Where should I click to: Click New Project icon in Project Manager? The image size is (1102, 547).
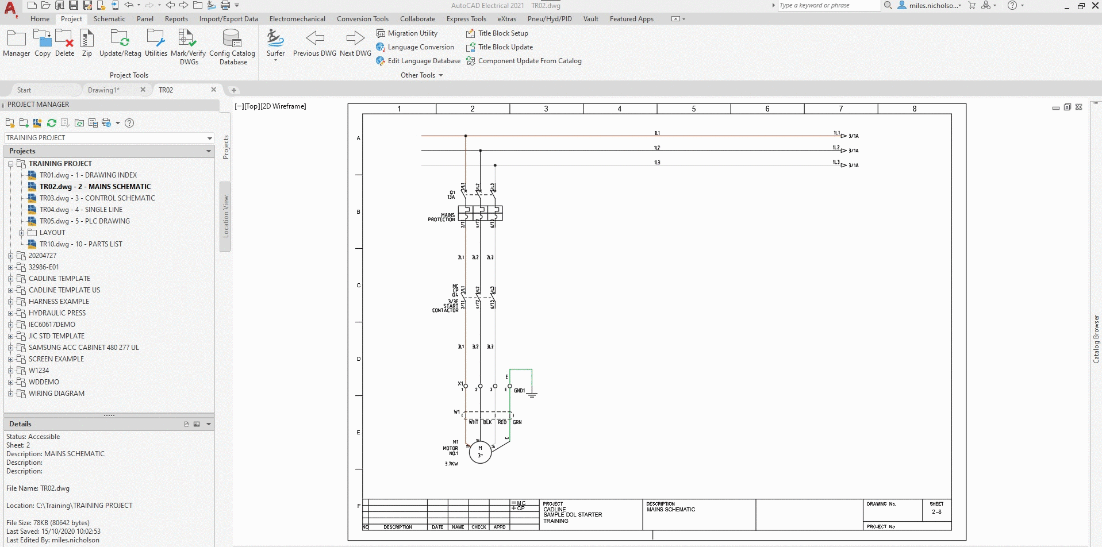click(x=24, y=123)
